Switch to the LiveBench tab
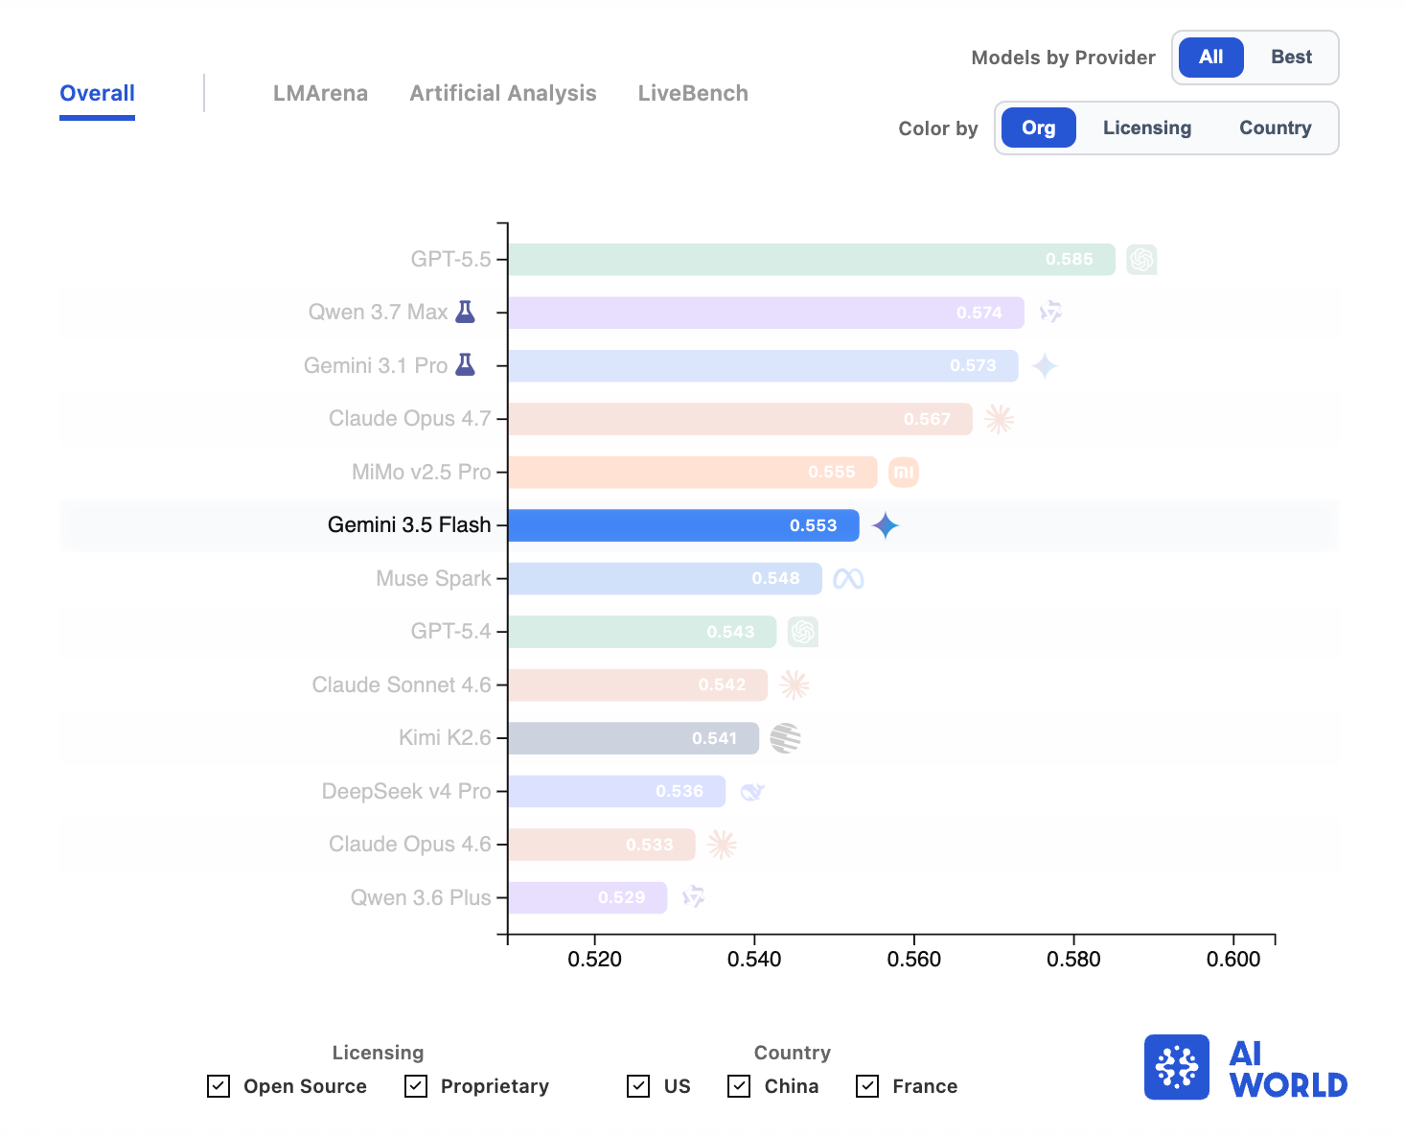This screenshot has height=1137, width=1405. (693, 94)
